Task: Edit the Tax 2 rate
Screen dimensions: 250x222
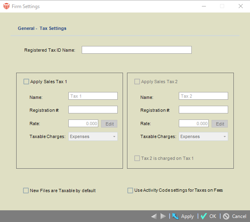Action: point(220,124)
